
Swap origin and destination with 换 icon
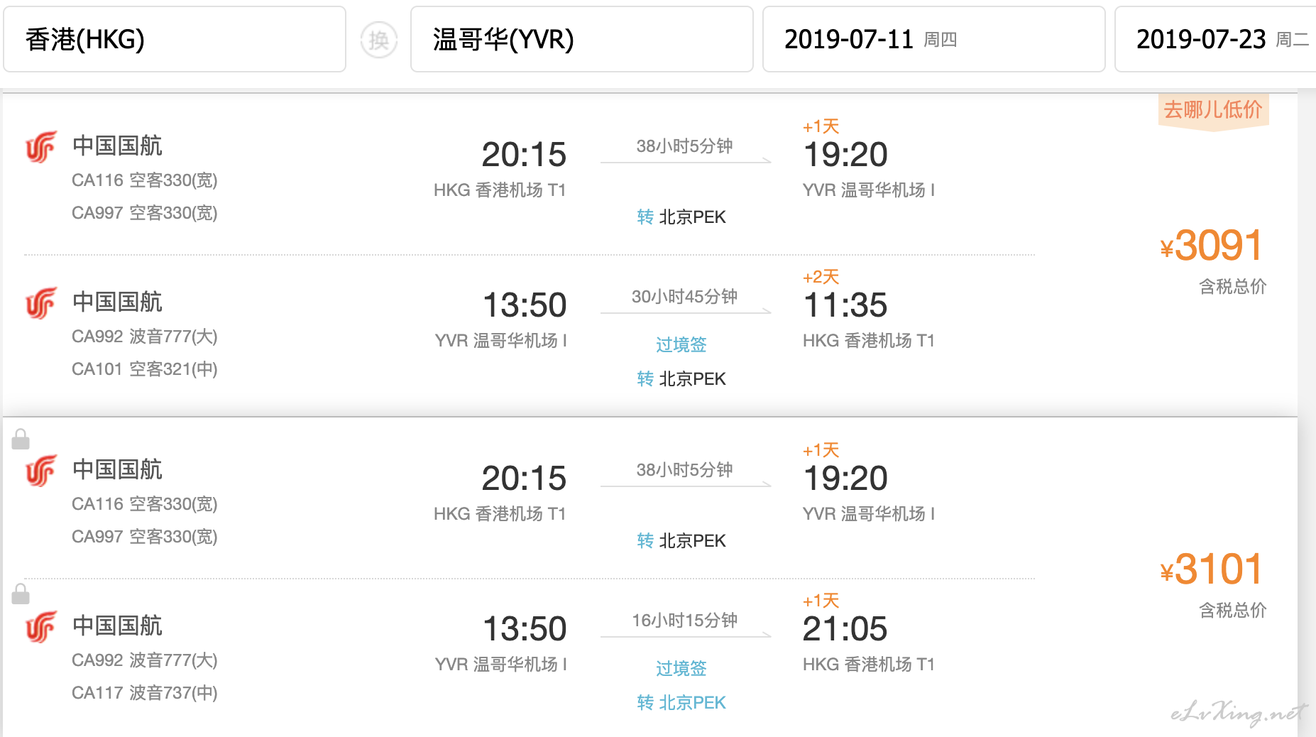[x=379, y=40]
